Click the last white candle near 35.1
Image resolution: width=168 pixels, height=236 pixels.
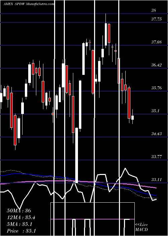pyautogui.click(x=132, y=118)
